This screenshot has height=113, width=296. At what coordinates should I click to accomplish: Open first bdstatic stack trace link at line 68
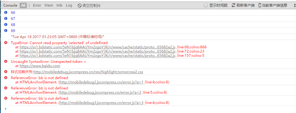click(x=98, y=47)
